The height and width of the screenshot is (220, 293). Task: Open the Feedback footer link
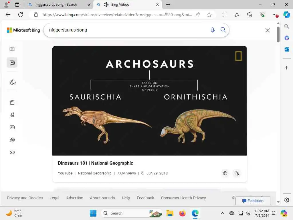(x=145, y=198)
